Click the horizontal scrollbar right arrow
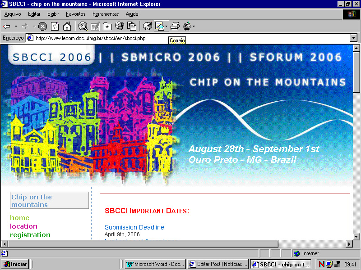The image size is (361, 270). pyautogui.click(x=349, y=243)
